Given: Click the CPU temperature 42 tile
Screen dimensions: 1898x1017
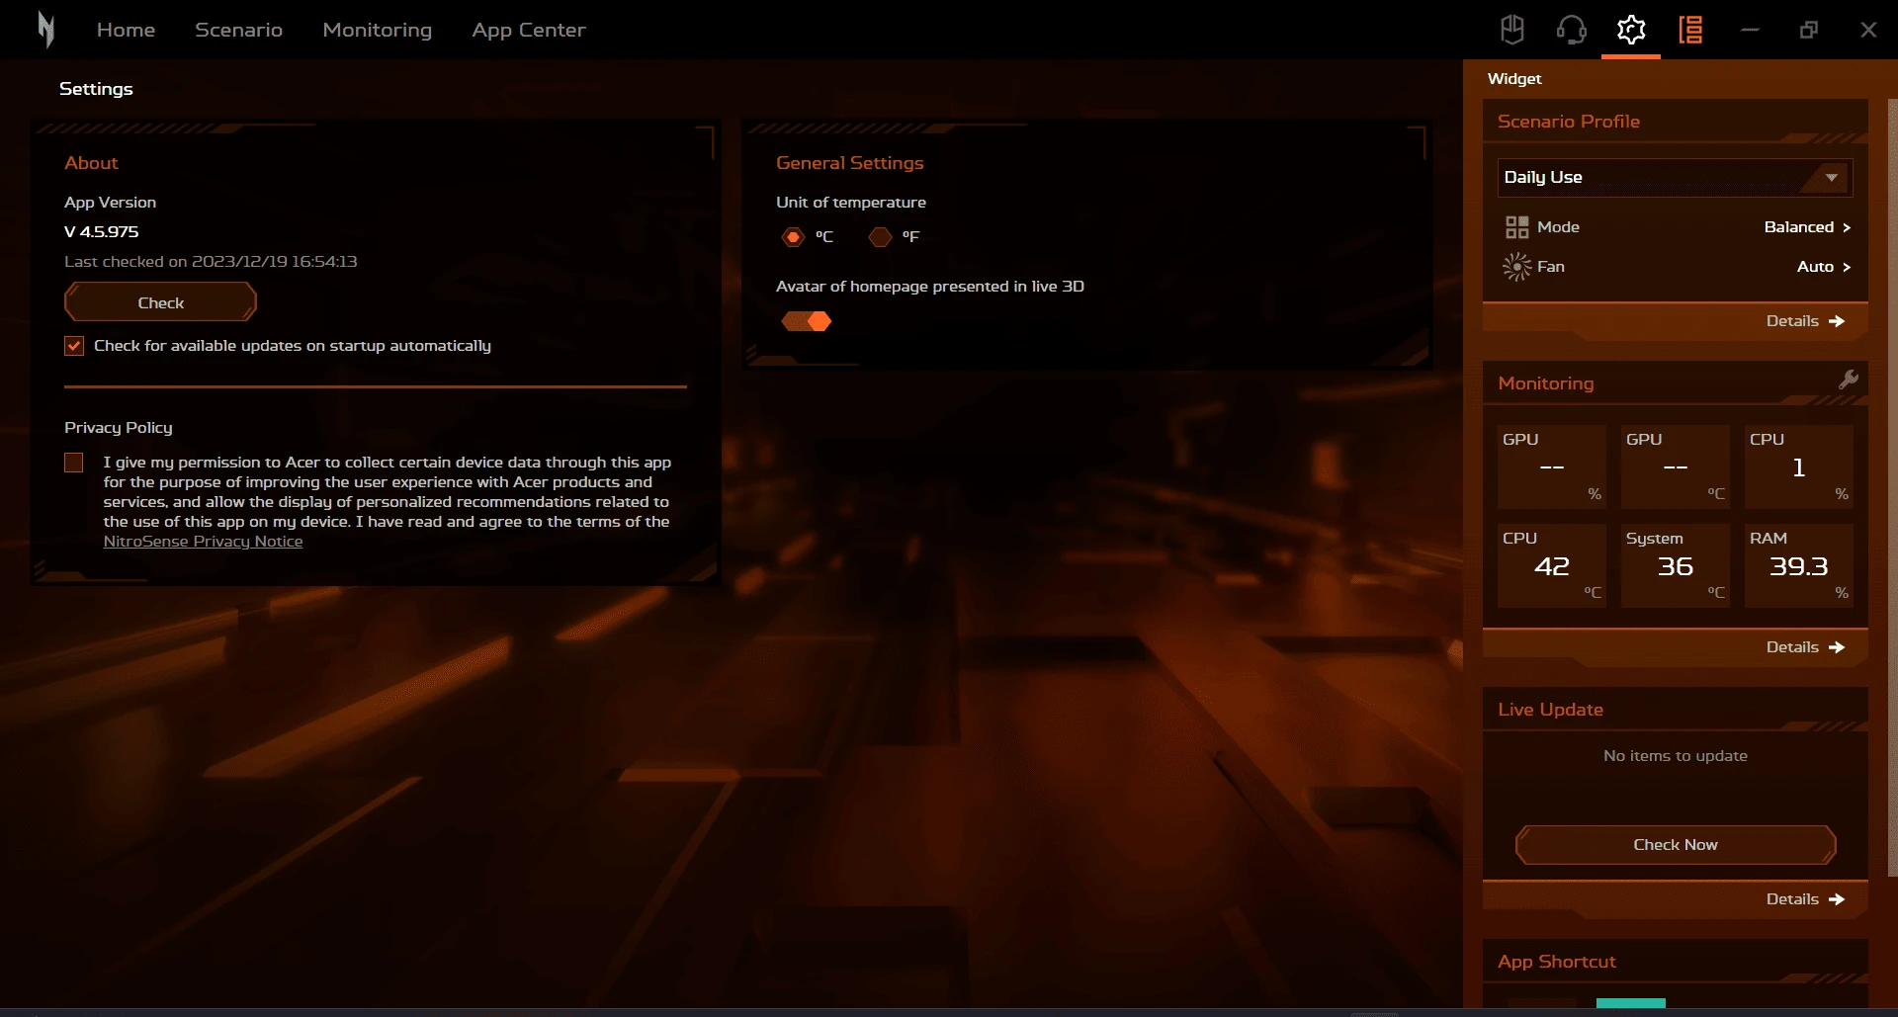Looking at the screenshot, I should [1552, 565].
